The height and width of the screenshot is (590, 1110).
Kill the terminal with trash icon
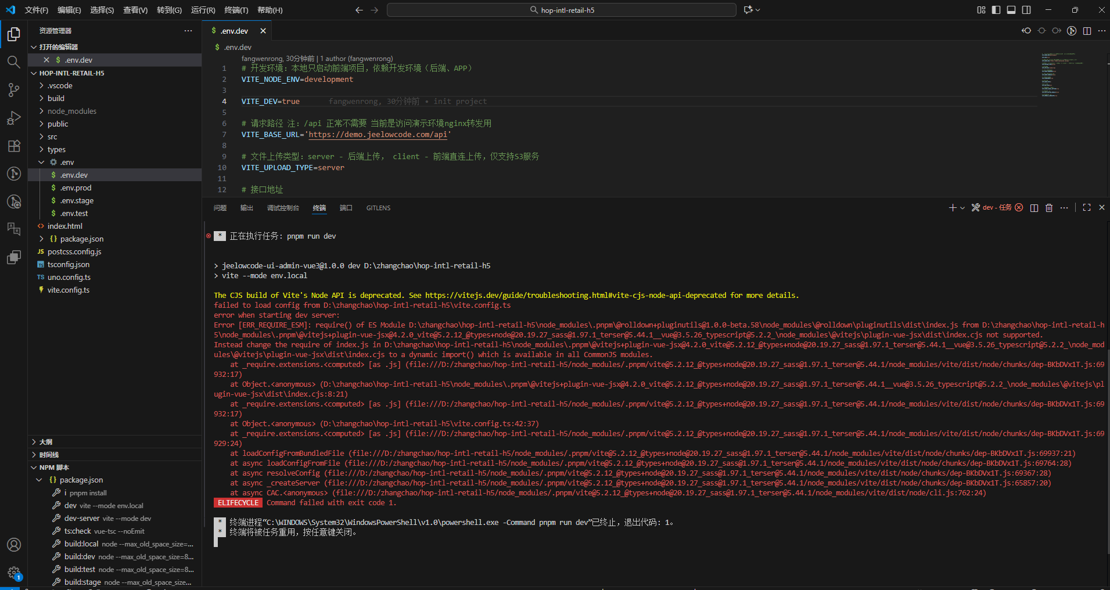click(x=1049, y=208)
